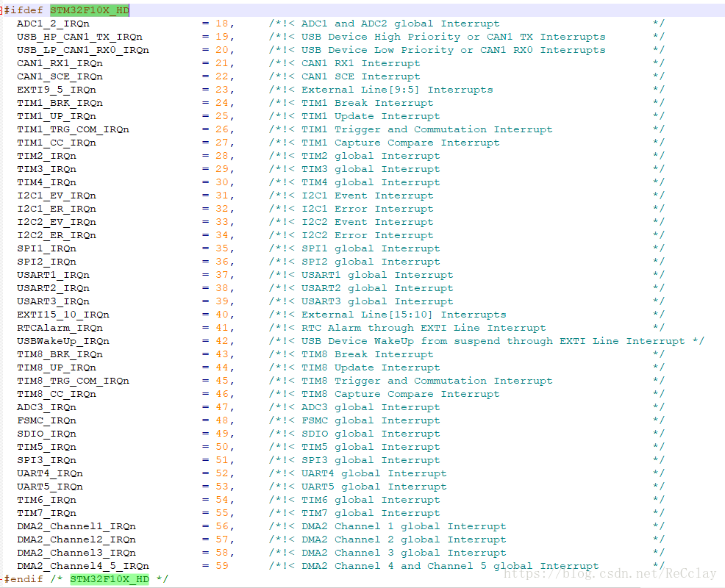Select ADC1_2_IRQn identifier

click(x=53, y=24)
